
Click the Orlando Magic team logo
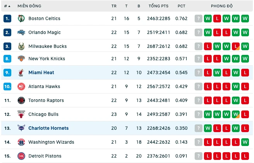click(21, 32)
